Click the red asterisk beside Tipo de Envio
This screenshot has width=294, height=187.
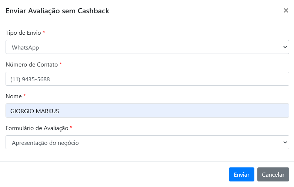point(44,33)
